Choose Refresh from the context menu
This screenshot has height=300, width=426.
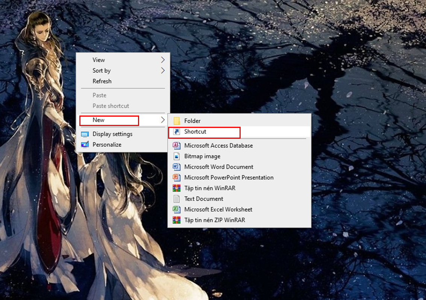tap(102, 81)
